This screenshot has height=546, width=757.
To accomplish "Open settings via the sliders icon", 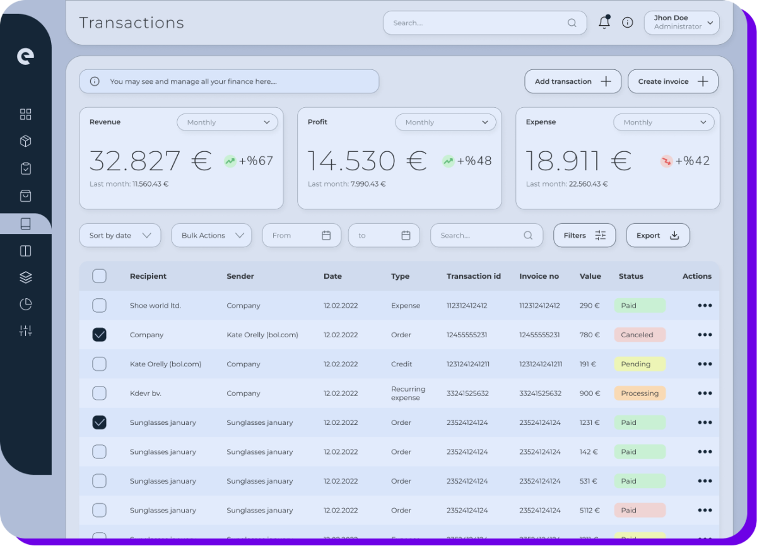I will coord(25,330).
